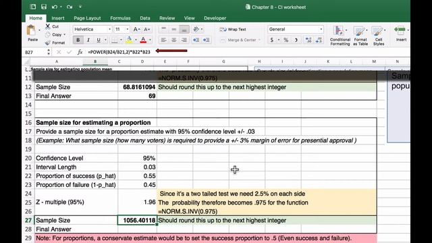Image resolution: width=432 pixels, height=243 pixels.
Task: Click the Borders button
Action: (114, 40)
